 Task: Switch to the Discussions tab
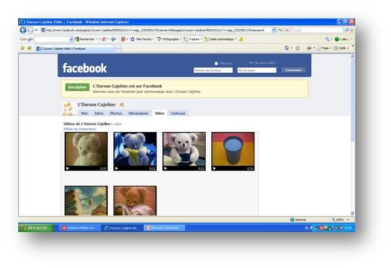point(138,113)
